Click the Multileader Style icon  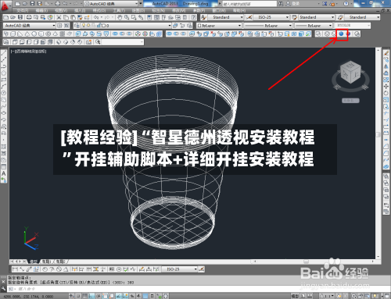coord(340,17)
